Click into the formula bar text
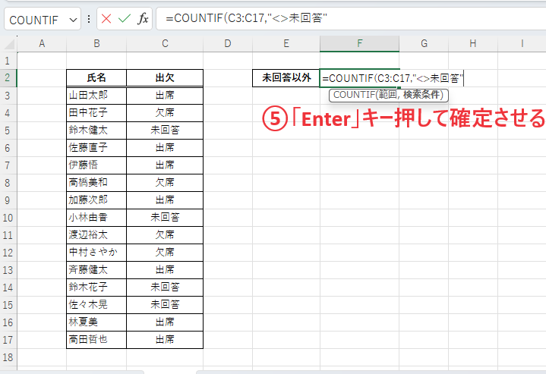Screen dimensions: 546x374 [351, 18]
